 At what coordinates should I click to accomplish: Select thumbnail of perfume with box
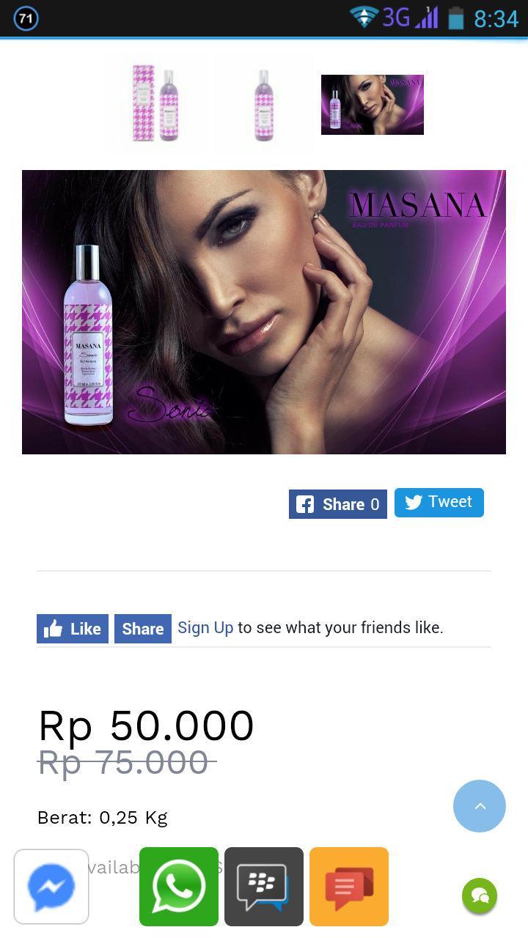click(155, 103)
